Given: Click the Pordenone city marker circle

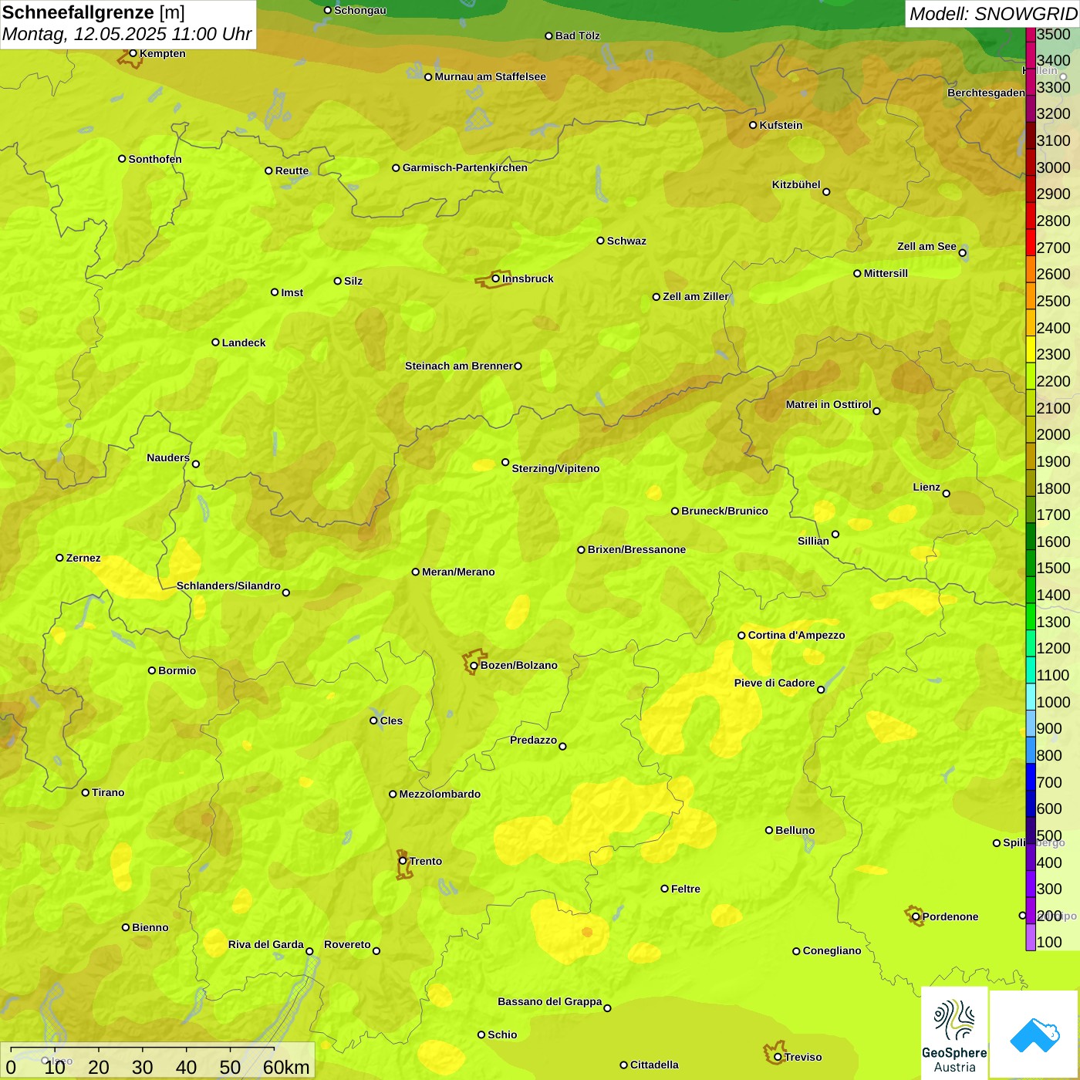Looking at the screenshot, I should click(916, 916).
